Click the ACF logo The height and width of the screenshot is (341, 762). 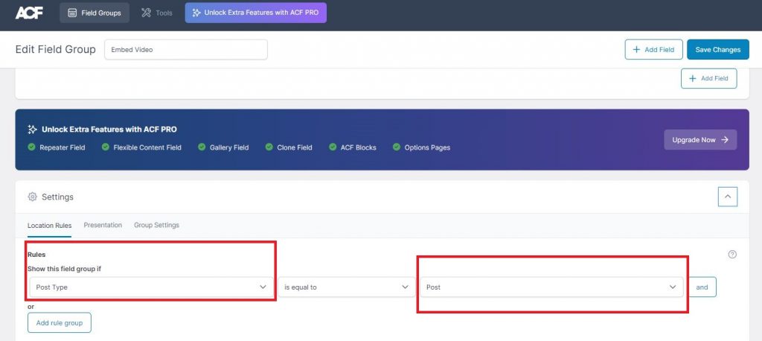point(29,13)
